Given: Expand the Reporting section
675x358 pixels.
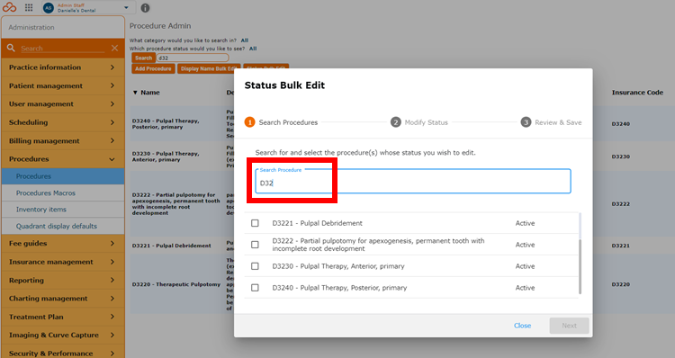Looking at the screenshot, I should 63,281.
